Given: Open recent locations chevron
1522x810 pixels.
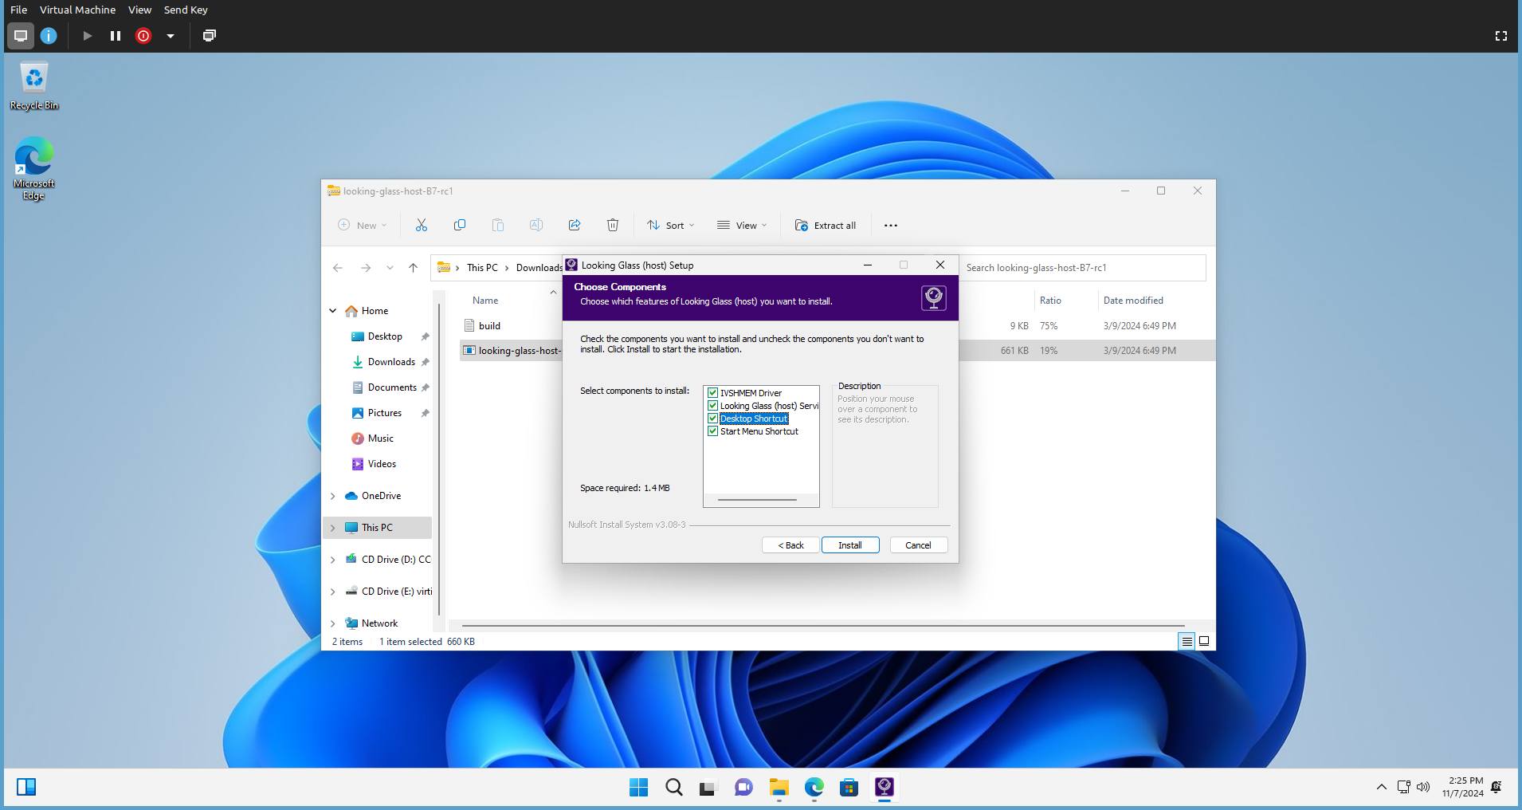Looking at the screenshot, I should coord(390,268).
